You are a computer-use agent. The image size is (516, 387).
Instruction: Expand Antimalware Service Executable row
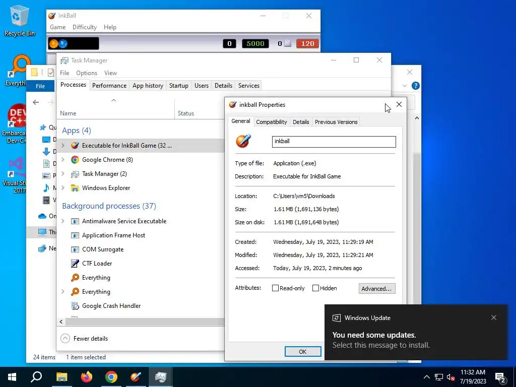[x=63, y=221]
